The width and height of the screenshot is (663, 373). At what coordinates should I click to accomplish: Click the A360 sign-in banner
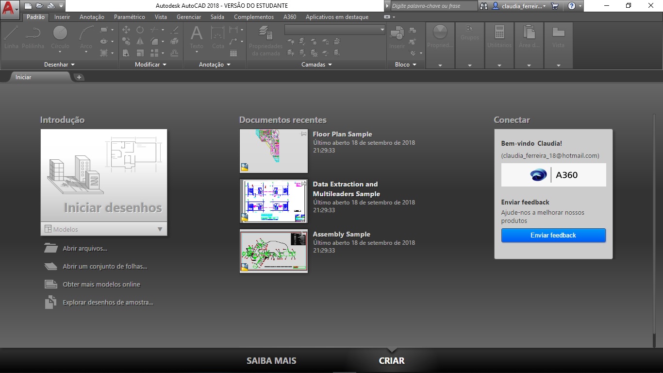tap(554, 175)
